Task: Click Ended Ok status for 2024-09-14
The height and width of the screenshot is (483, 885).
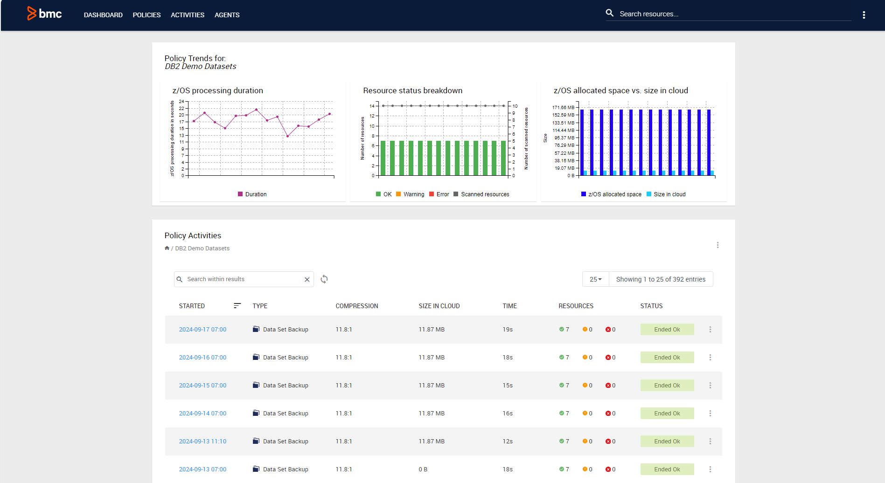Action: click(x=667, y=414)
